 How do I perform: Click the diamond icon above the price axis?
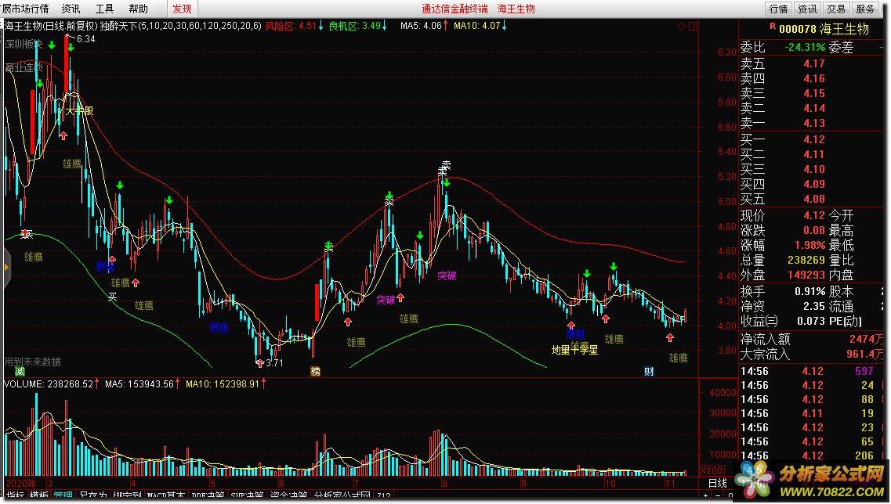pos(681,26)
